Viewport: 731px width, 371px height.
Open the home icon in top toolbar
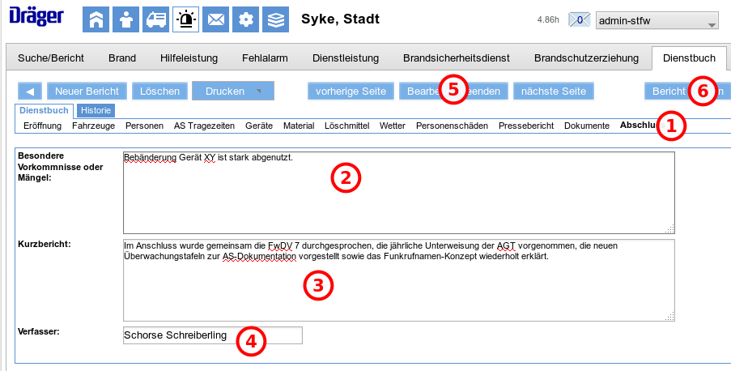click(x=96, y=19)
